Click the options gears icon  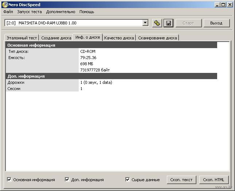click(x=157, y=23)
